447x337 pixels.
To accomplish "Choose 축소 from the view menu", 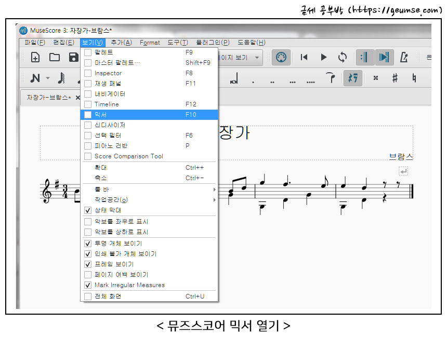I will [x=149, y=178].
